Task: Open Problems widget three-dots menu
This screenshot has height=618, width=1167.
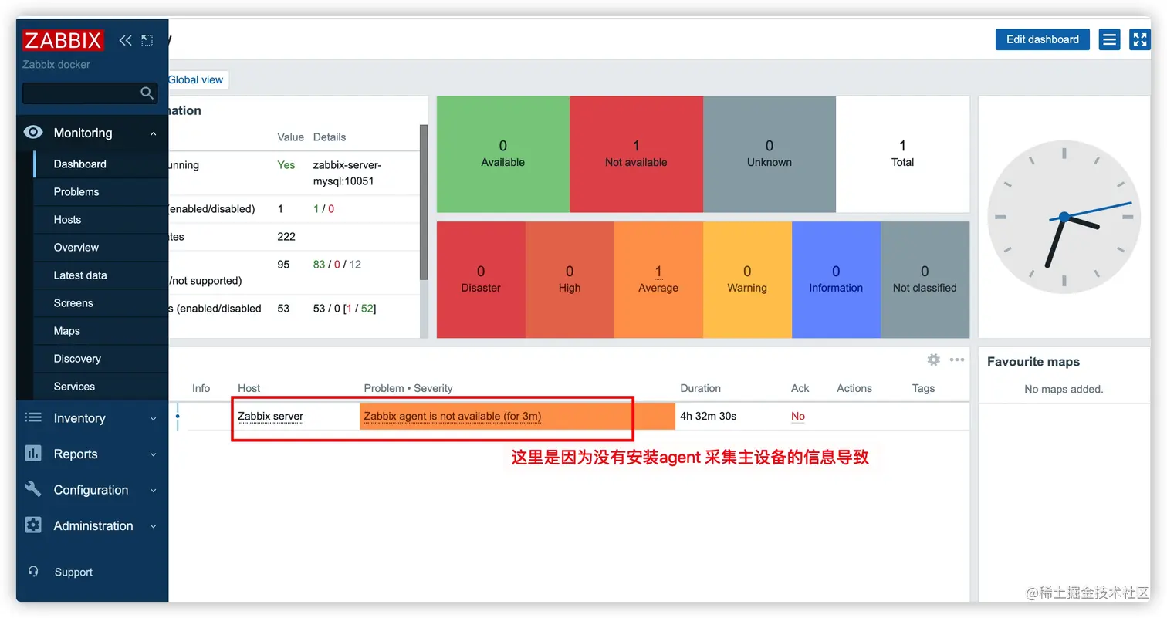Action: [957, 360]
